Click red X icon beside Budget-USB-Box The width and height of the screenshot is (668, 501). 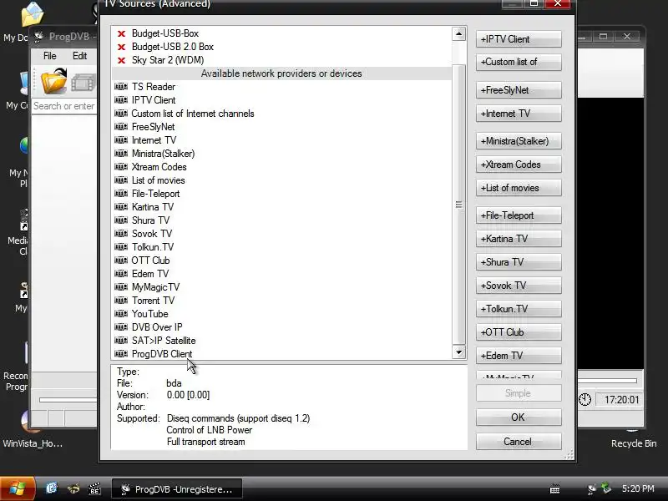(121, 33)
